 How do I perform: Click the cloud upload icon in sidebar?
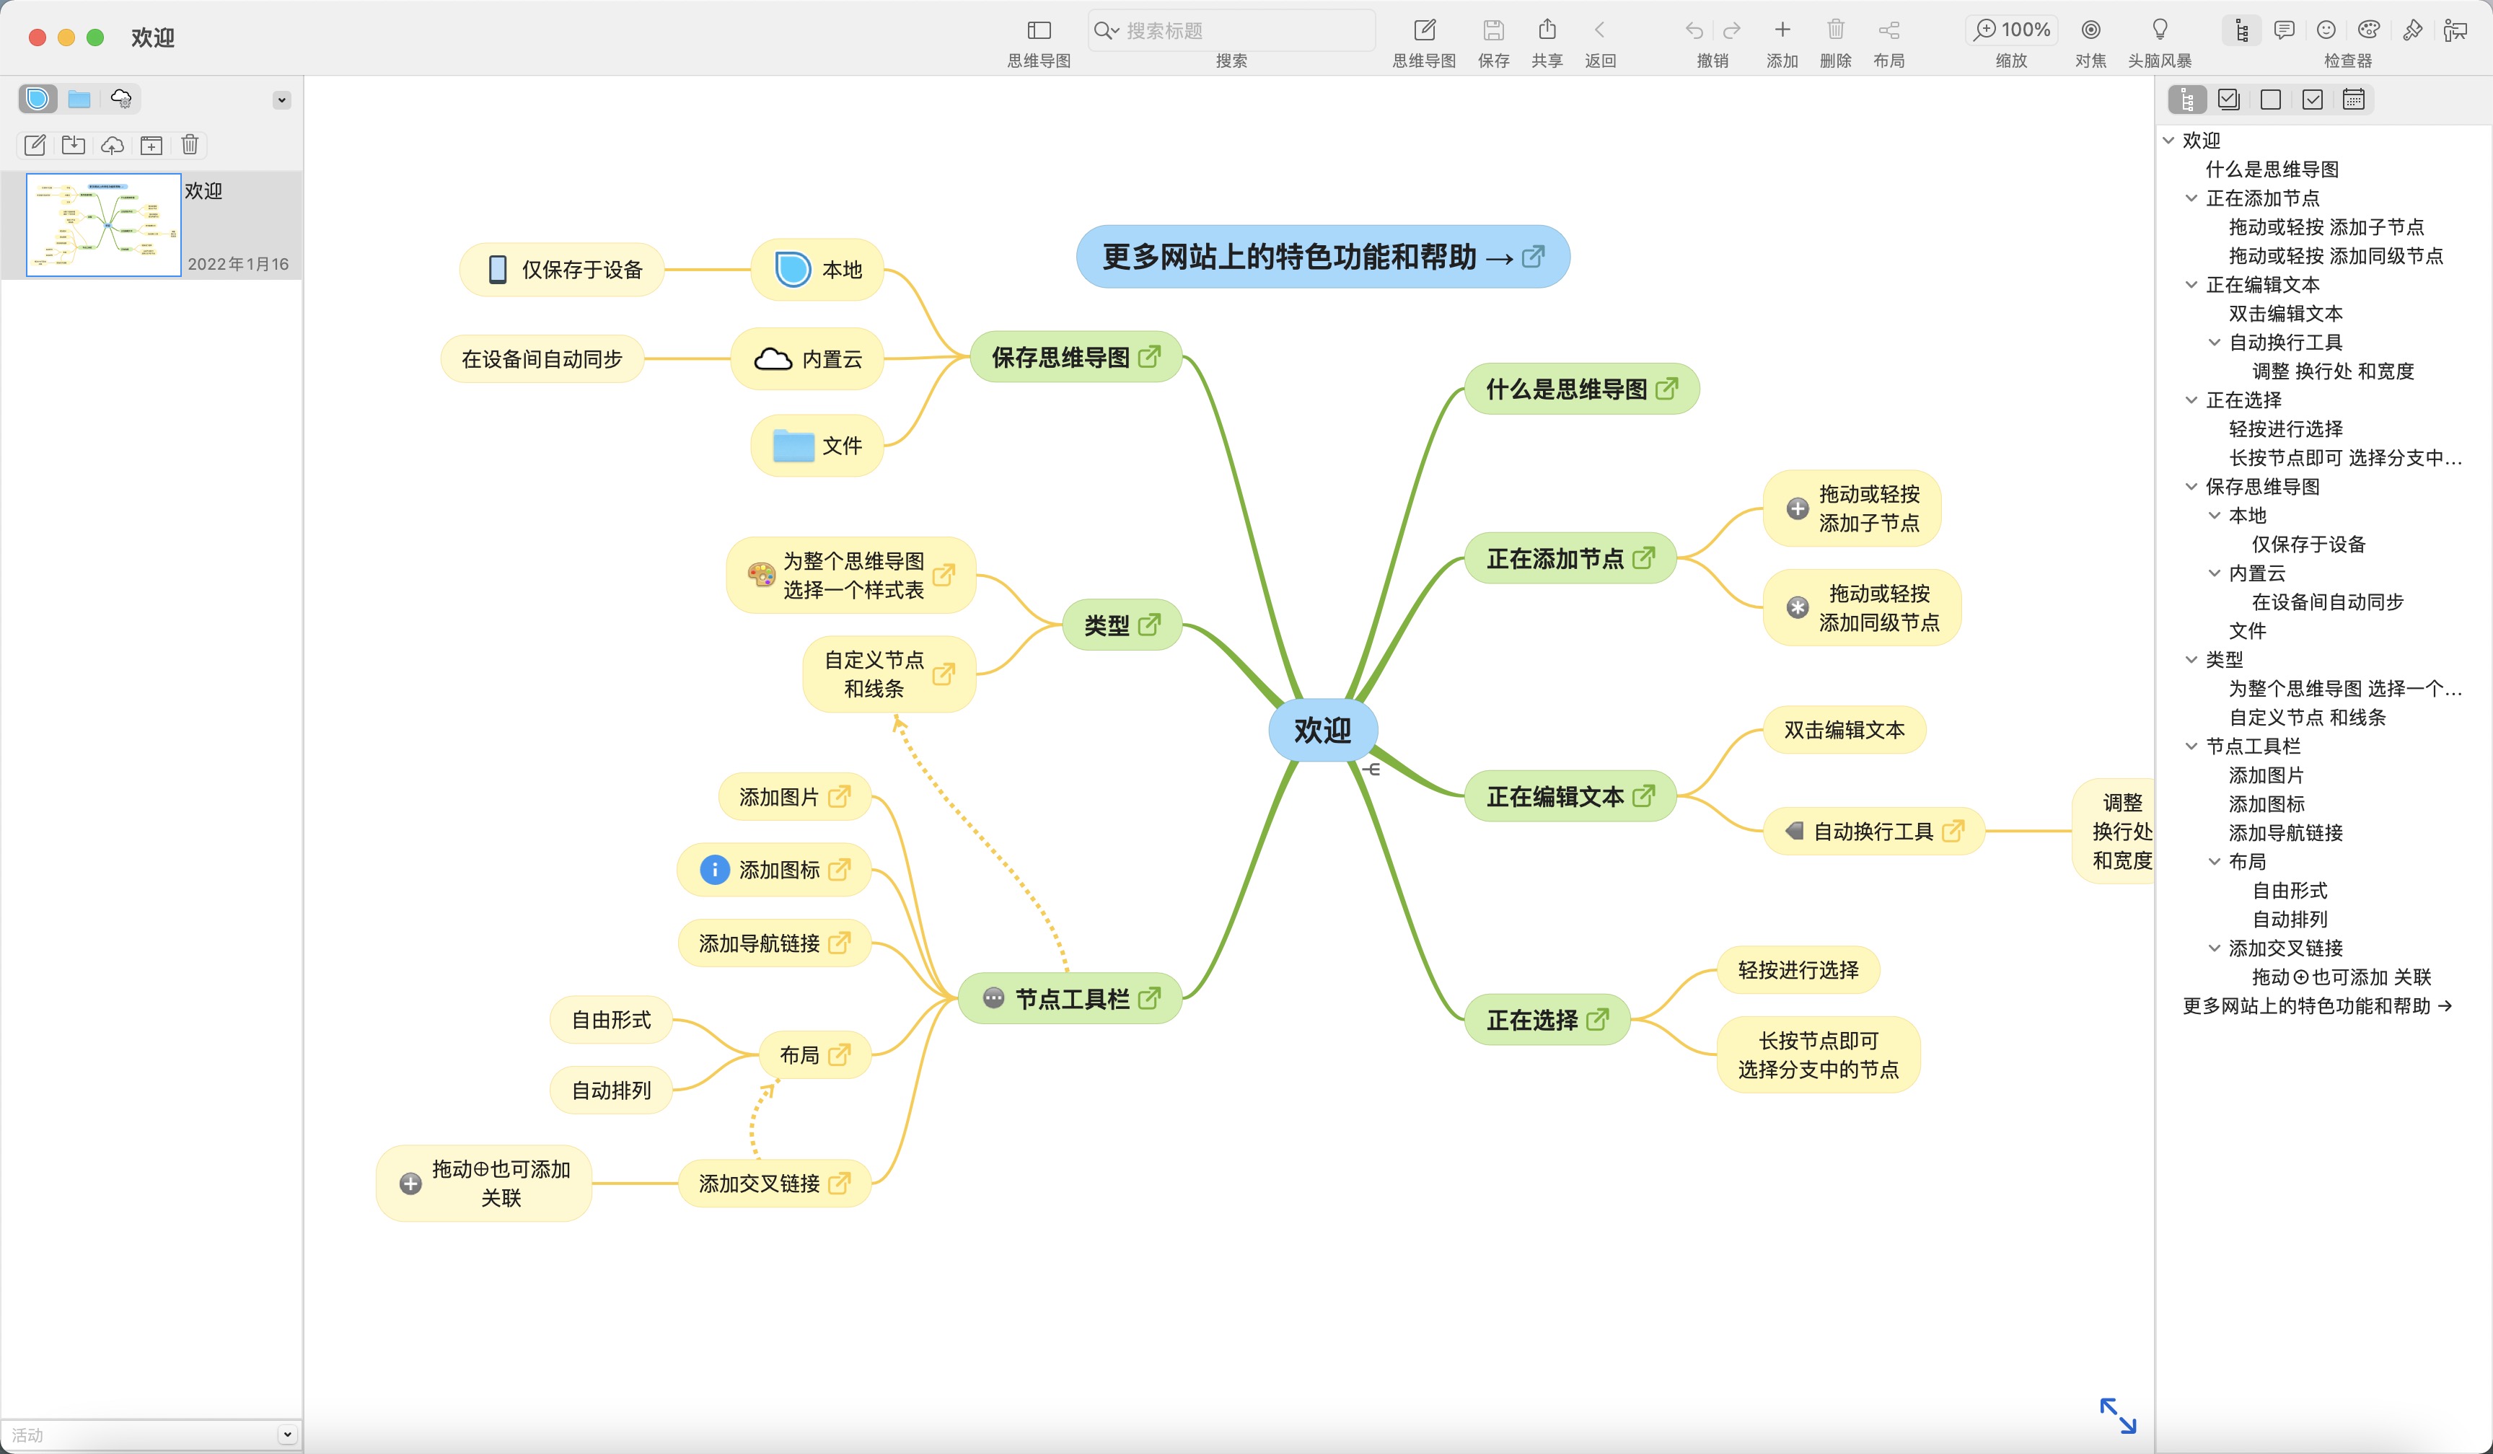(x=113, y=146)
